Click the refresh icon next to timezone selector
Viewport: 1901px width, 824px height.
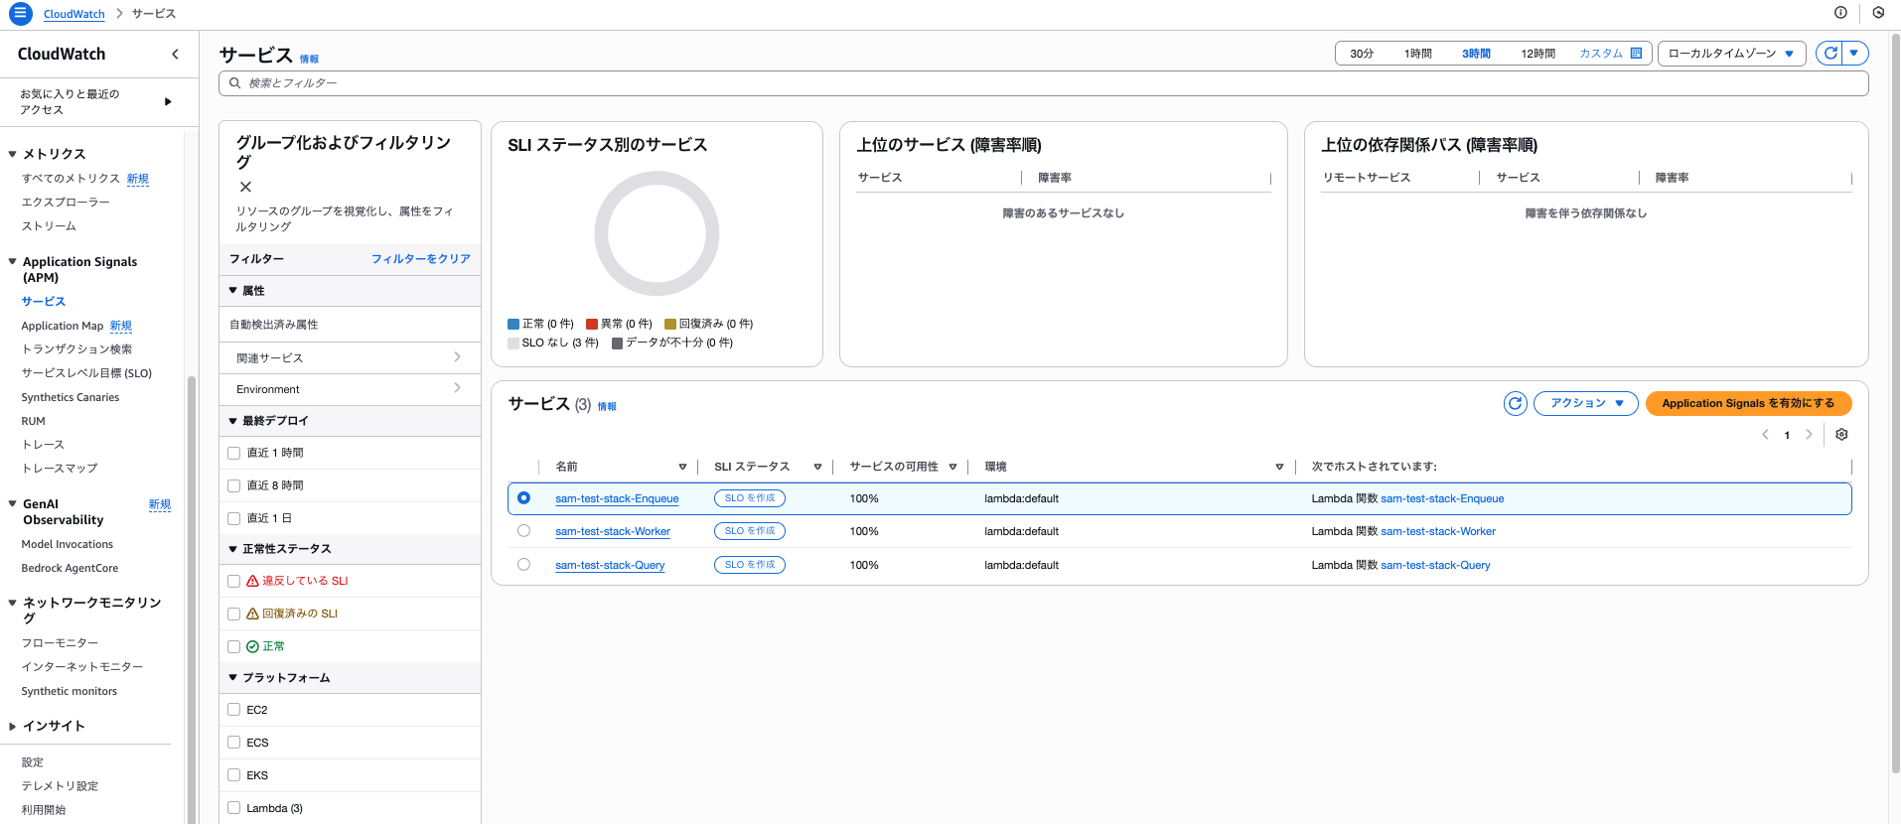1829,54
